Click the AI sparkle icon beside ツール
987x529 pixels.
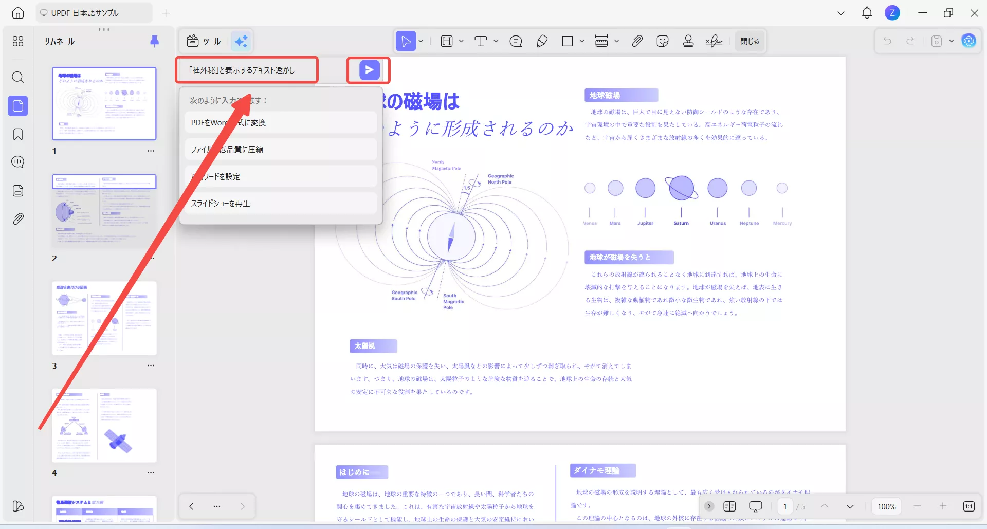click(241, 41)
